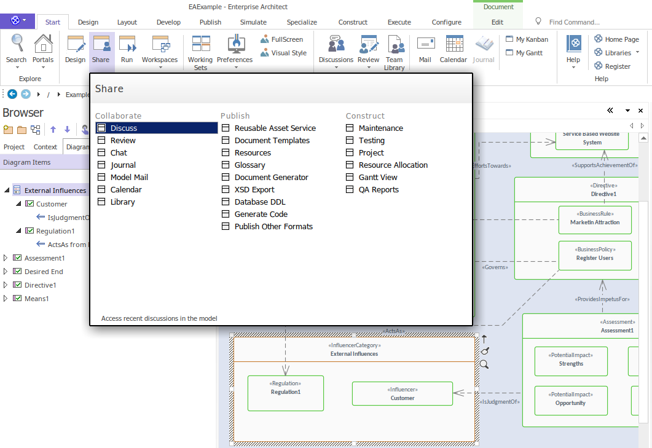Toggle the Desired End checkbox

coord(18,272)
